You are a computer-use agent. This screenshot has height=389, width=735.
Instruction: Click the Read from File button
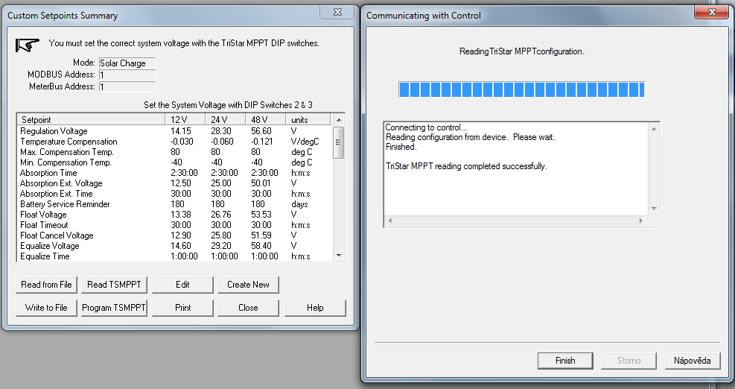pyautogui.click(x=46, y=285)
